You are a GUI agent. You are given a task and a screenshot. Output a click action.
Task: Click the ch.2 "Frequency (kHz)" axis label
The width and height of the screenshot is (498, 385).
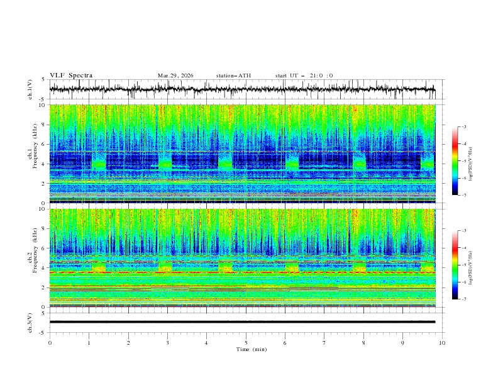(x=35, y=250)
